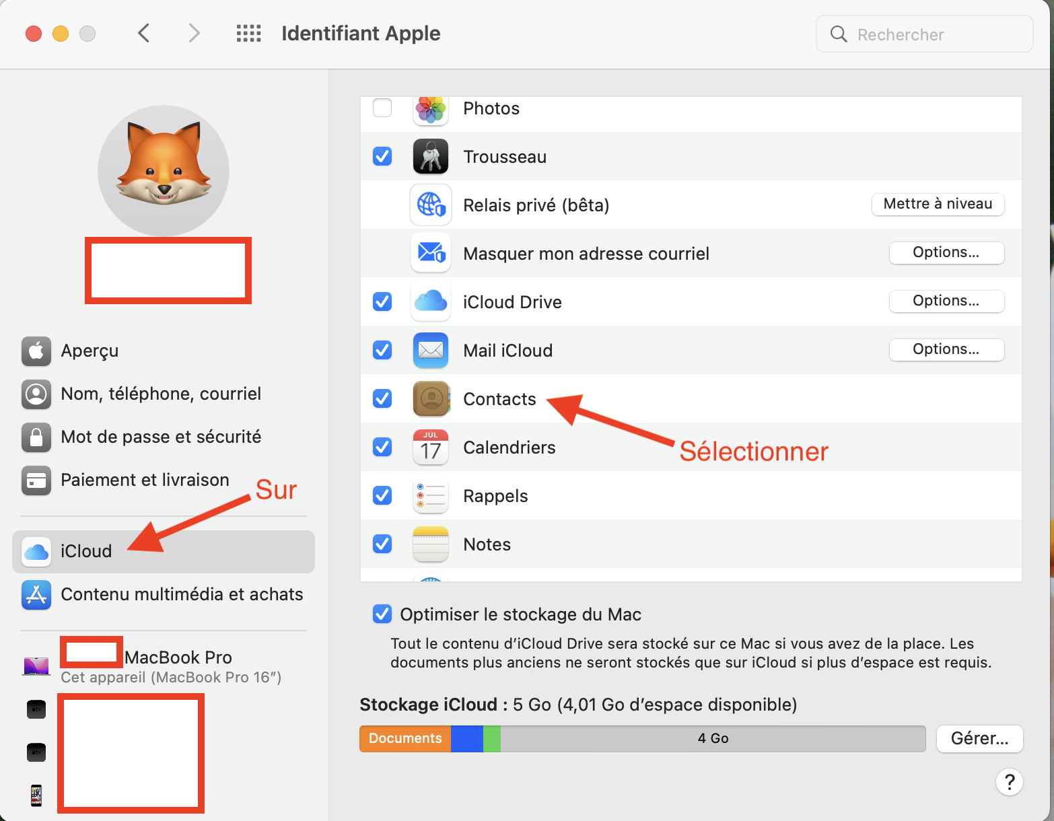Click the show-all preferences grid icon
The height and width of the screenshot is (821, 1054).
pos(248,34)
